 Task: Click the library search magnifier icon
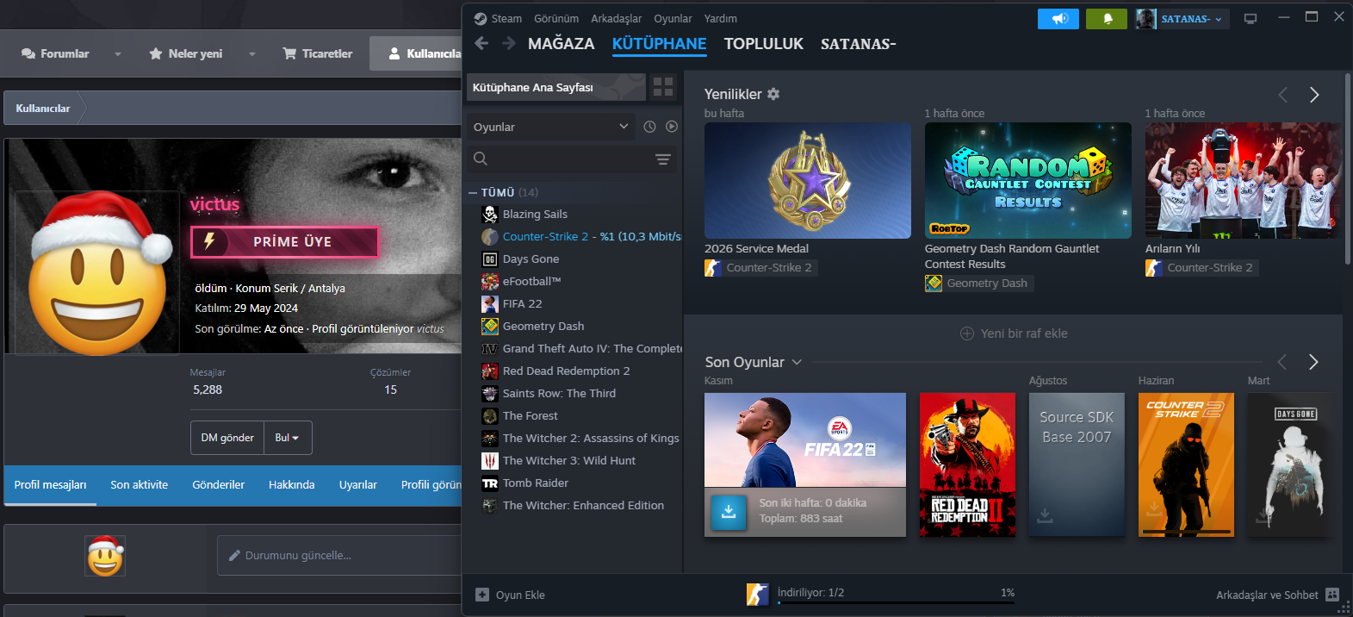481,159
